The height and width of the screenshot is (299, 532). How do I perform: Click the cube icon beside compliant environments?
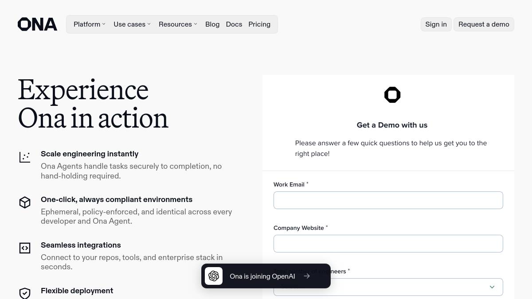coord(25,202)
